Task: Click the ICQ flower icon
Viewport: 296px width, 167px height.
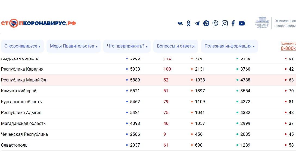Action: tap(206, 23)
